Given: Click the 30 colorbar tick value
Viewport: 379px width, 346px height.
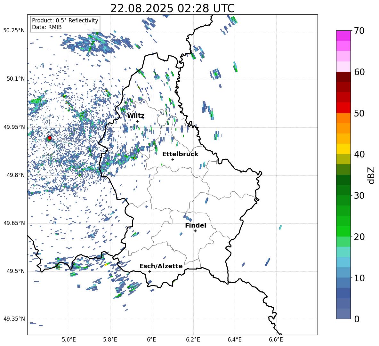Looking at the screenshot, I should pos(359,196).
